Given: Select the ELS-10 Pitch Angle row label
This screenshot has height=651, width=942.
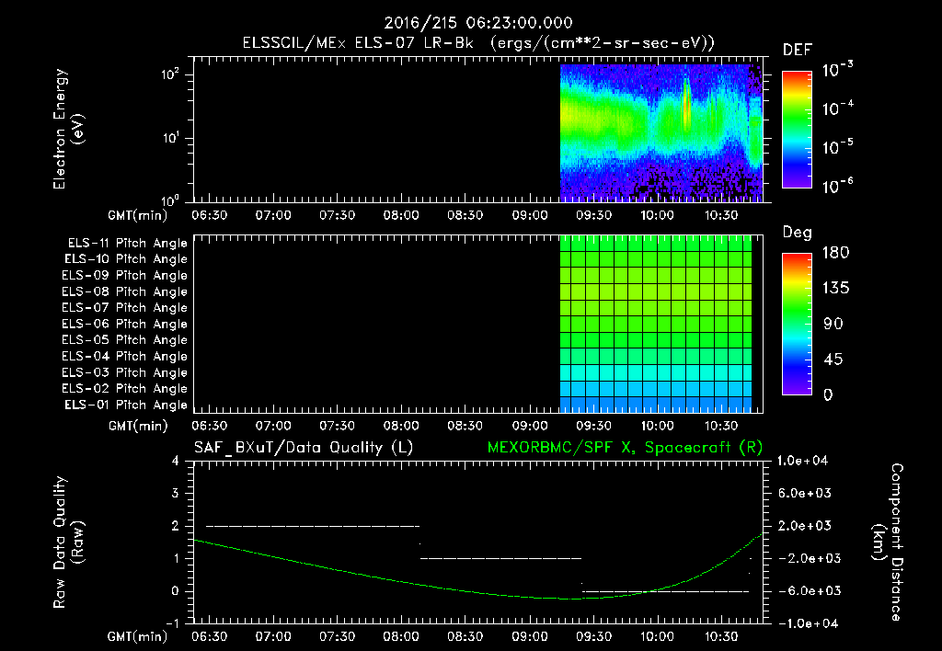Looking at the screenshot, I should pyautogui.click(x=126, y=259).
